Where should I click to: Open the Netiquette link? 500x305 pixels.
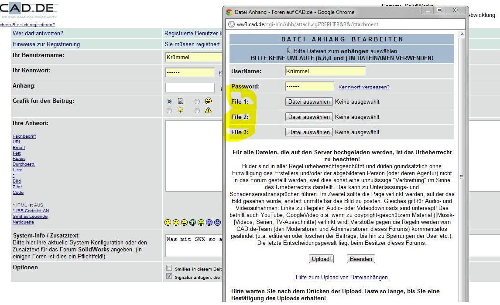[x=23, y=222]
